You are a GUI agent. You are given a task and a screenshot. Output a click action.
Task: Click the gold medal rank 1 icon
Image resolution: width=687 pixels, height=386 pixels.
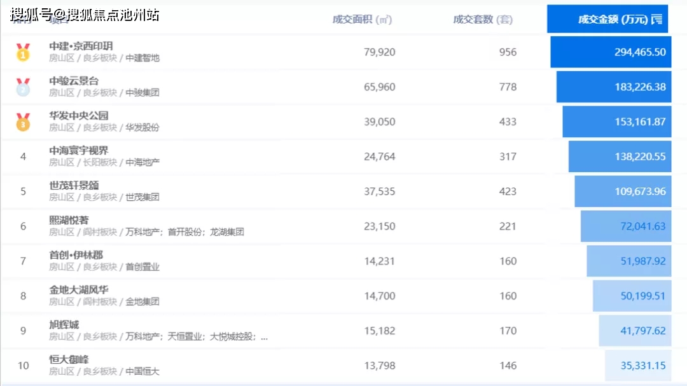click(x=24, y=52)
